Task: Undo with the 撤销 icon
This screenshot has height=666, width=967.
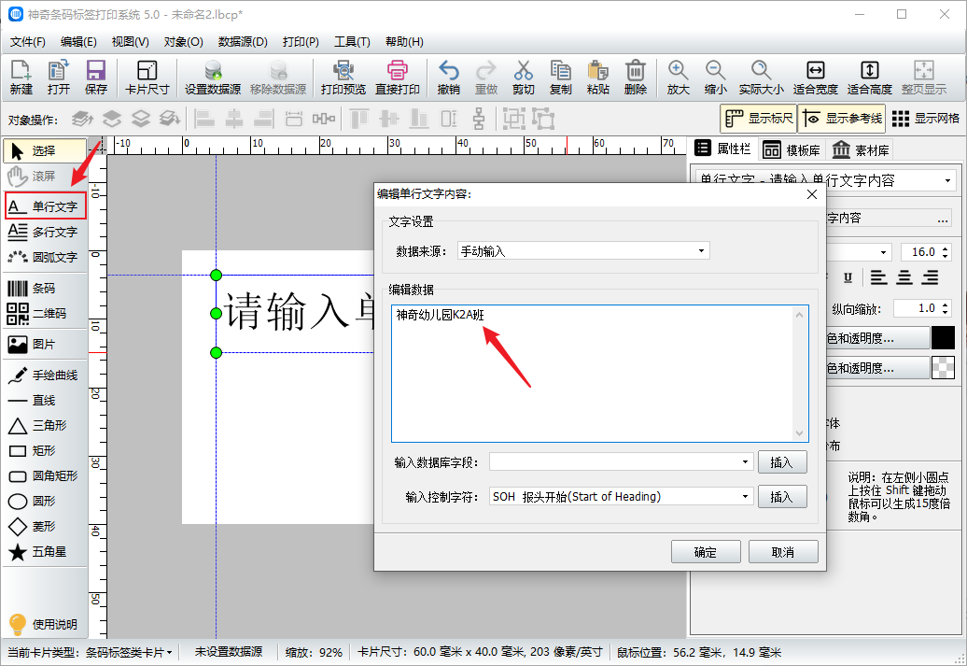Action: tap(448, 78)
